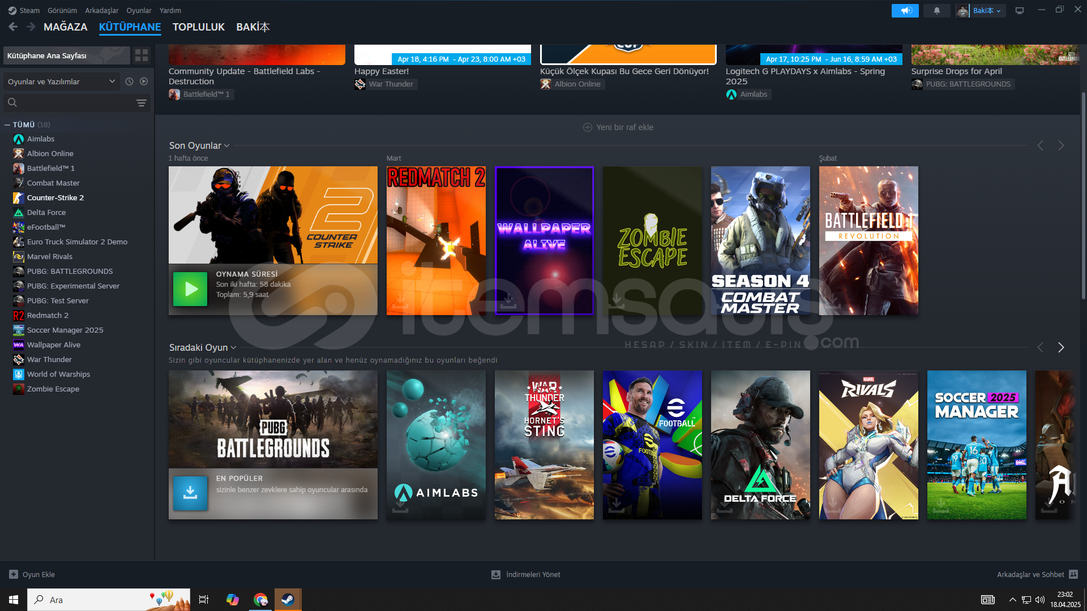Open the Delta Force cover

tap(760, 445)
